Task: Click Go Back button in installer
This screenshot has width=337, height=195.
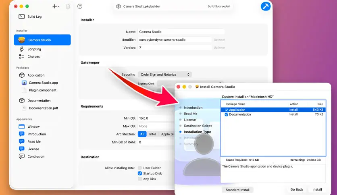Action: pyautogui.click(x=297, y=189)
